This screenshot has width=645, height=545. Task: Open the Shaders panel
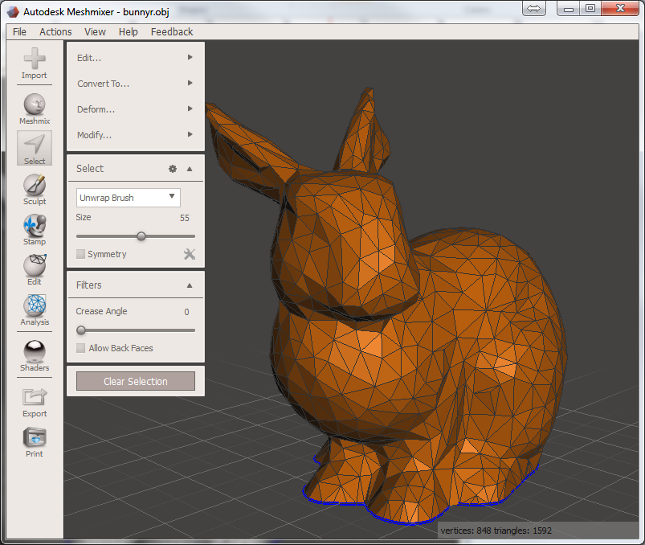pos(34,352)
